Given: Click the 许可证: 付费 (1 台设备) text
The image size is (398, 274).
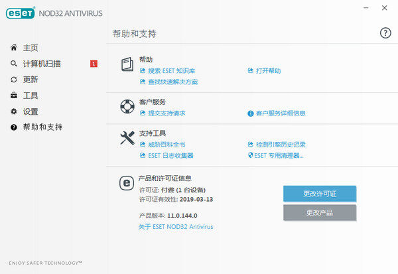Looking at the screenshot, I should click(172, 190).
